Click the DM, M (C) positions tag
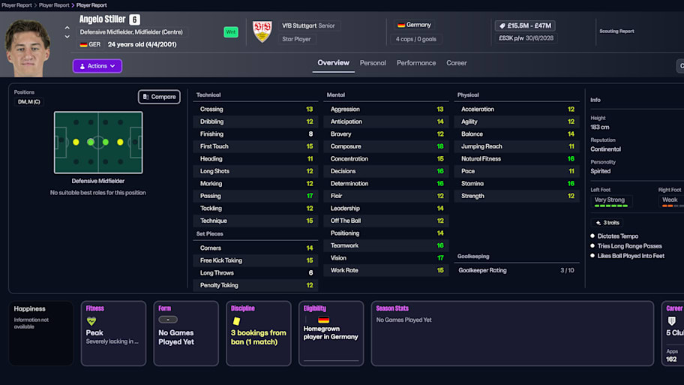The height and width of the screenshot is (385, 684). point(28,102)
